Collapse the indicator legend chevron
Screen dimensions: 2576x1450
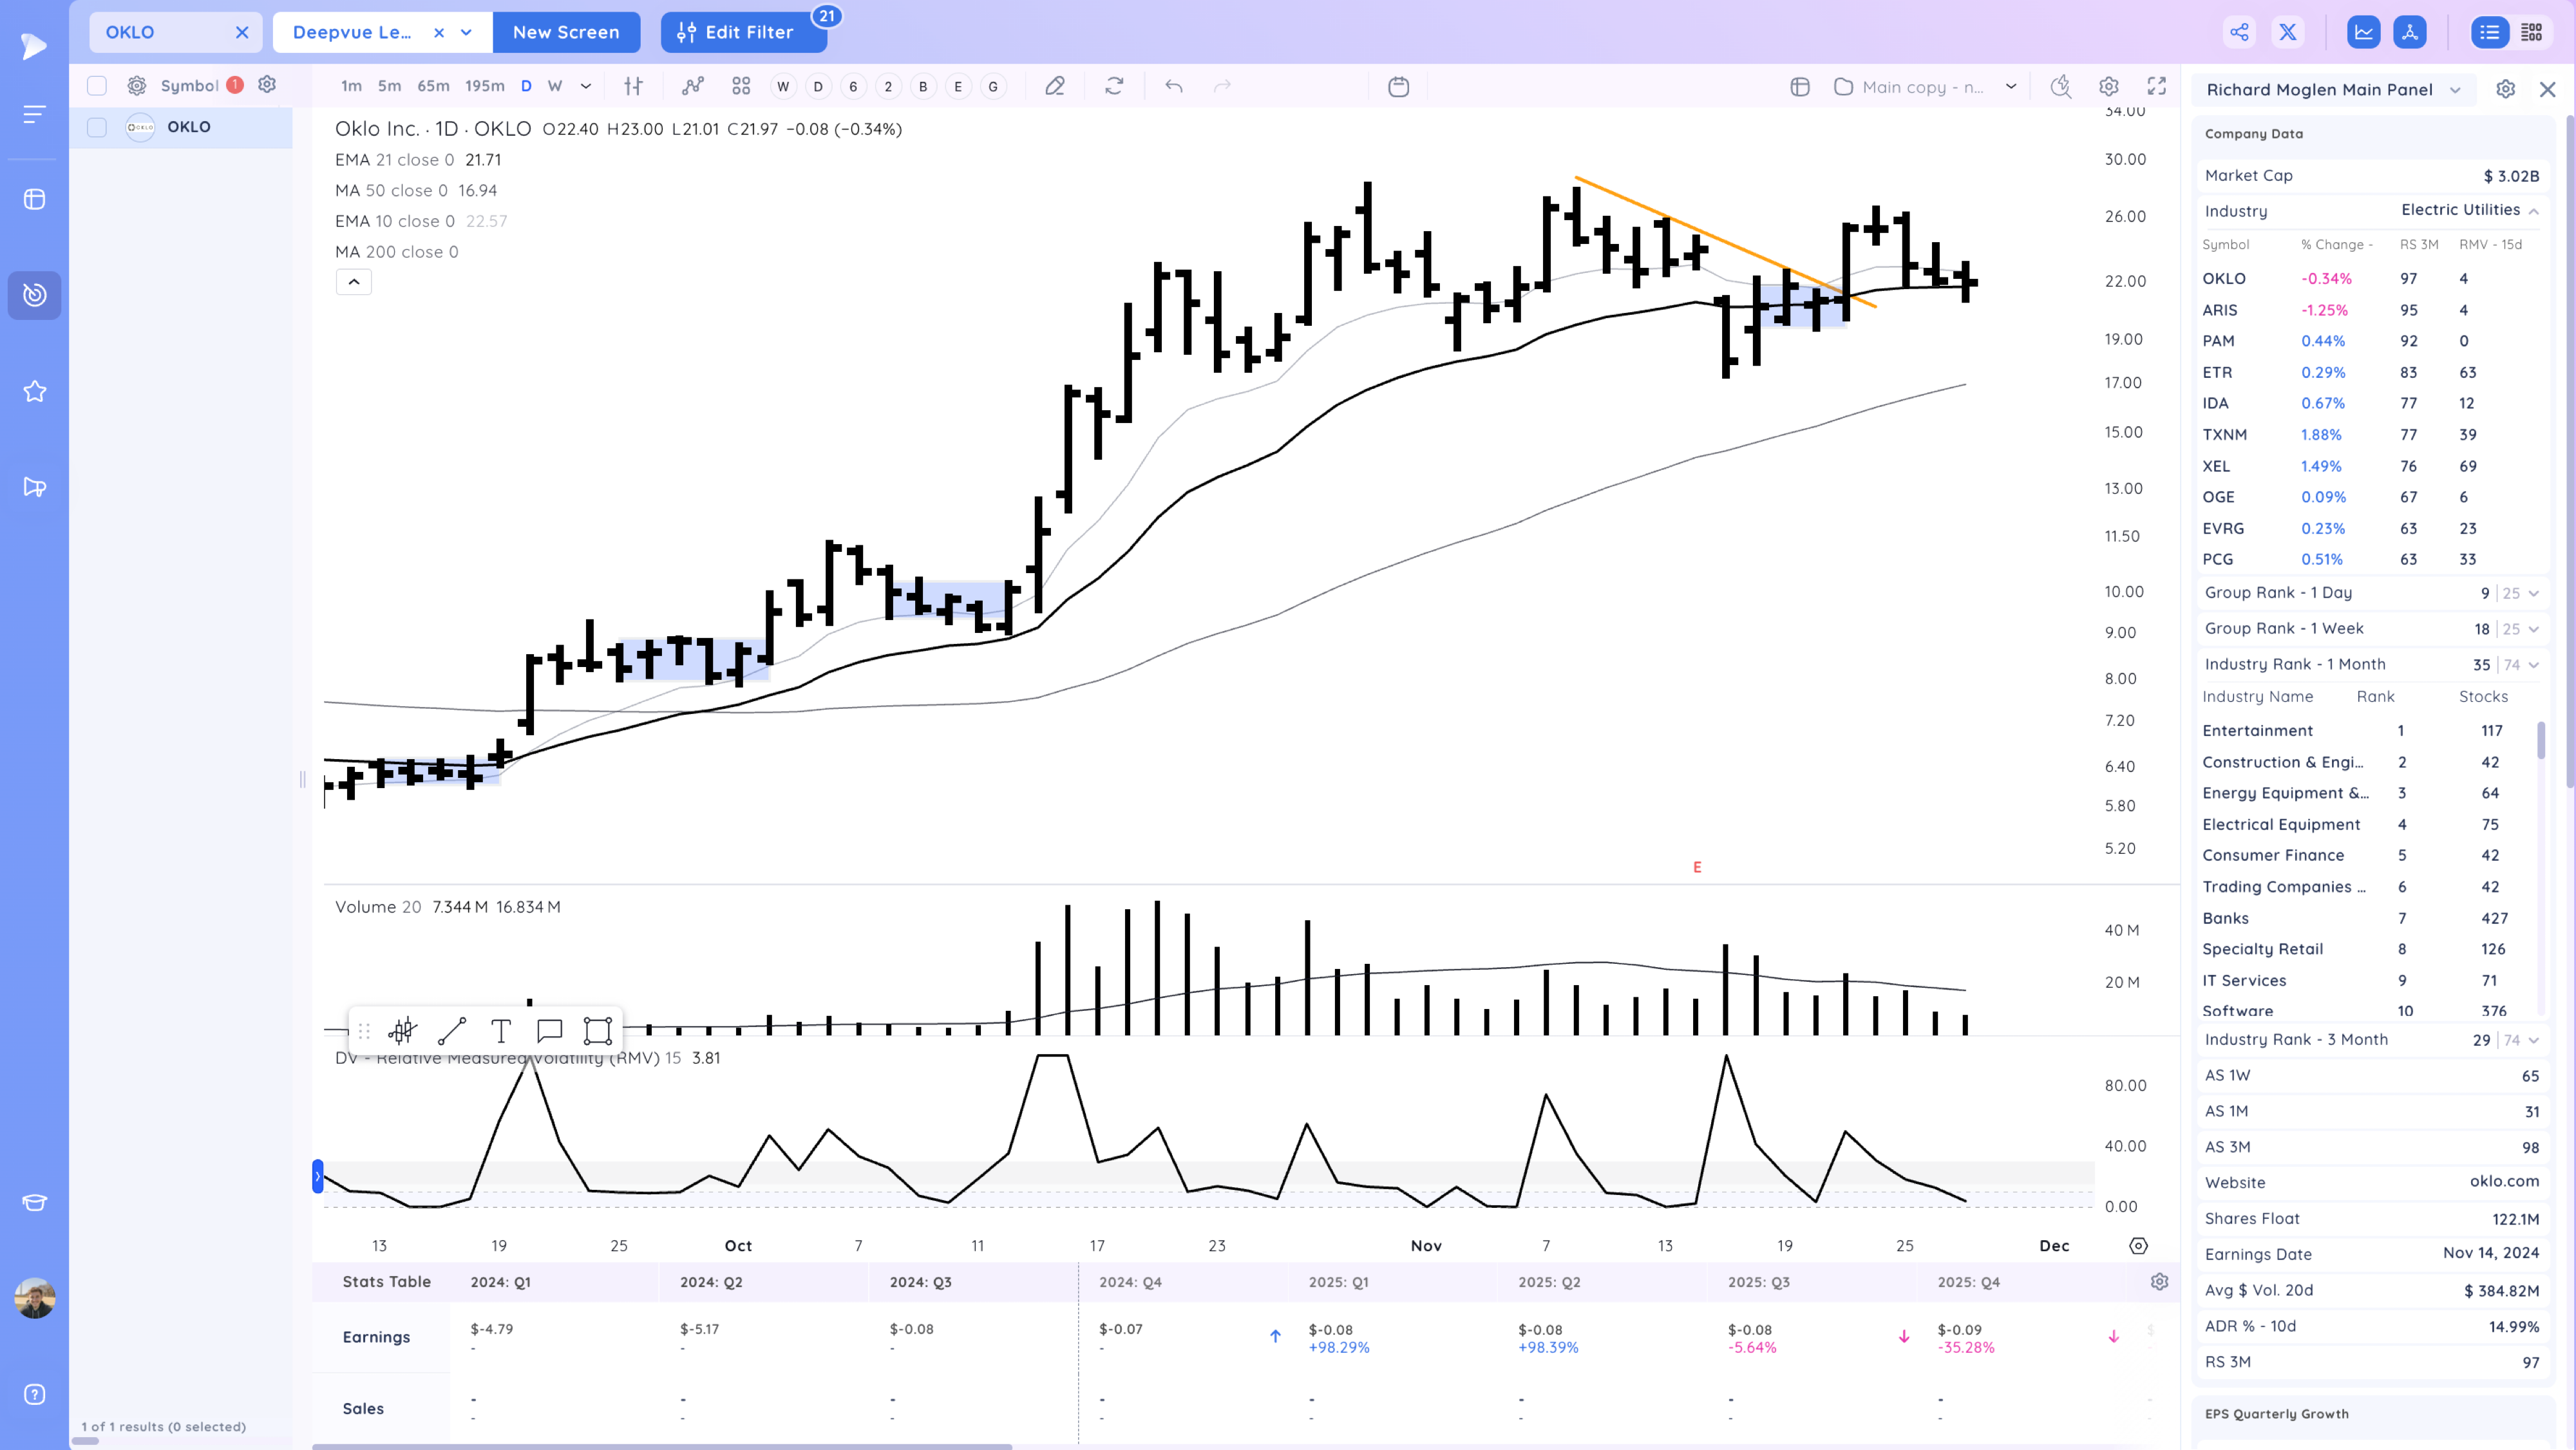[x=354, y=282]
